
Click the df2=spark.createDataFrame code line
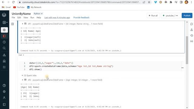71,66
